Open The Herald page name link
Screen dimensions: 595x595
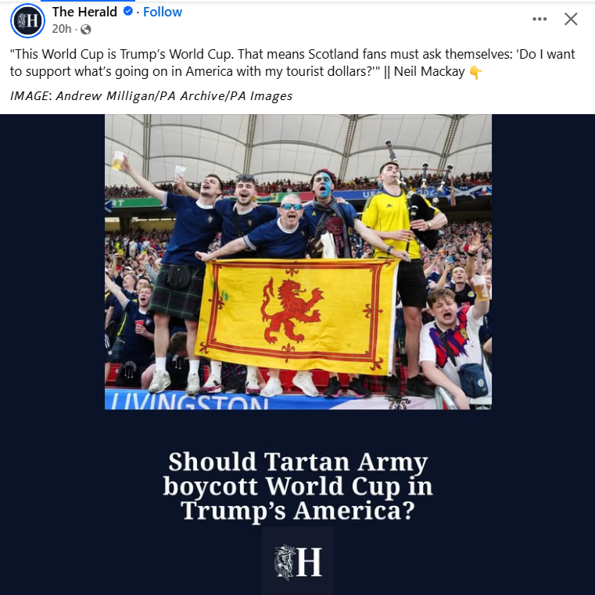point(84,12)
